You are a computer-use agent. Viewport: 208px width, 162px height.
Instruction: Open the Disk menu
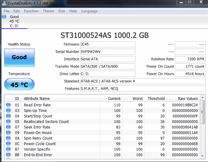62,11
